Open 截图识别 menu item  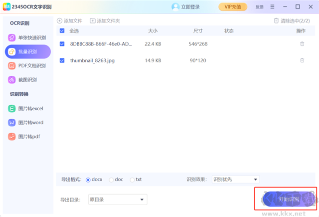pos(28,80)
